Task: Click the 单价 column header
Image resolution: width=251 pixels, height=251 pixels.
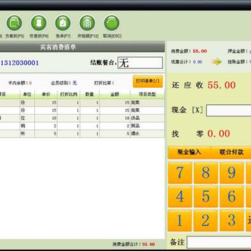Action: 46,95
